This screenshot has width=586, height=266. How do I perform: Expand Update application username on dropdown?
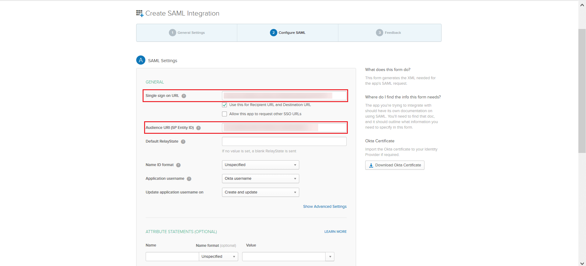coord(260,192)
